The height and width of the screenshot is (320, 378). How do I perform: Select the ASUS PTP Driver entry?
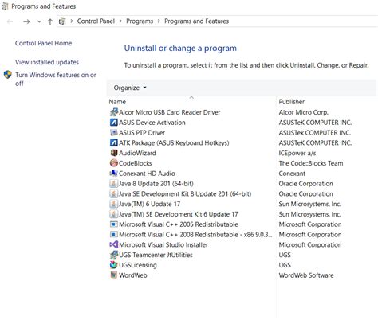pos(142,132)
